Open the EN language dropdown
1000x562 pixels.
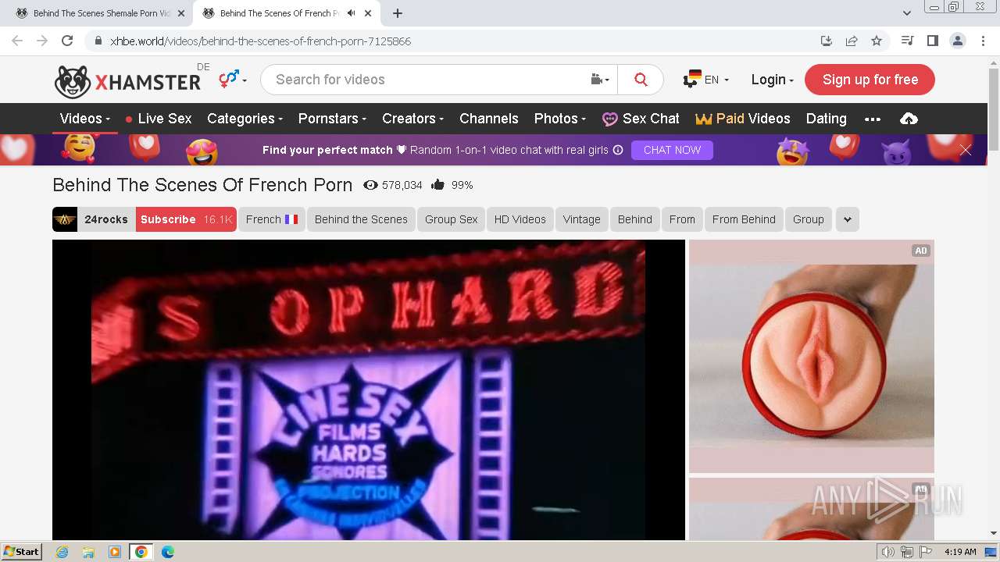[x=706, y=80]
